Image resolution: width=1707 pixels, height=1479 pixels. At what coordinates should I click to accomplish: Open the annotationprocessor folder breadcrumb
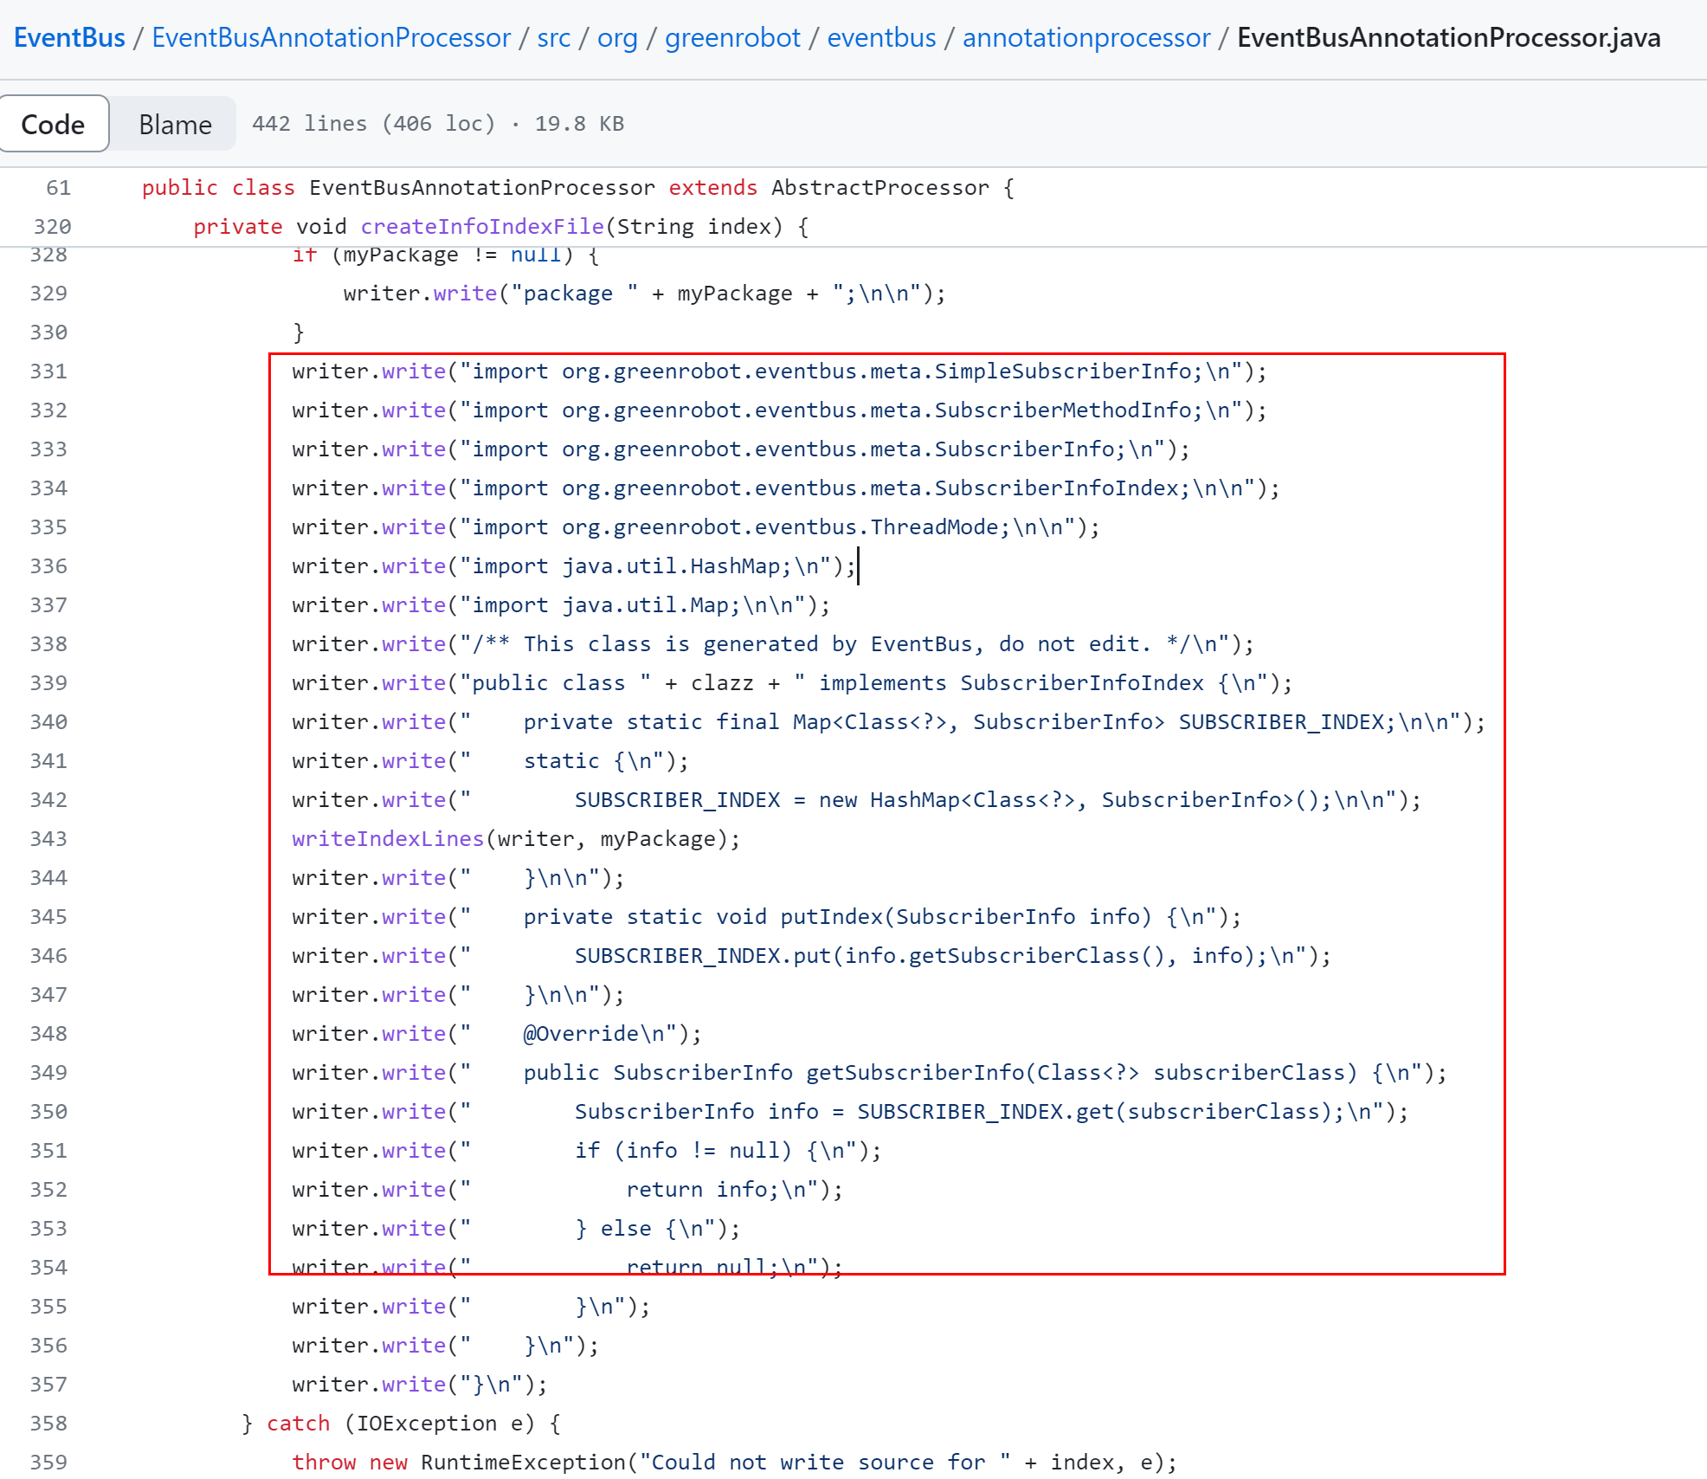coord(1086,38)
